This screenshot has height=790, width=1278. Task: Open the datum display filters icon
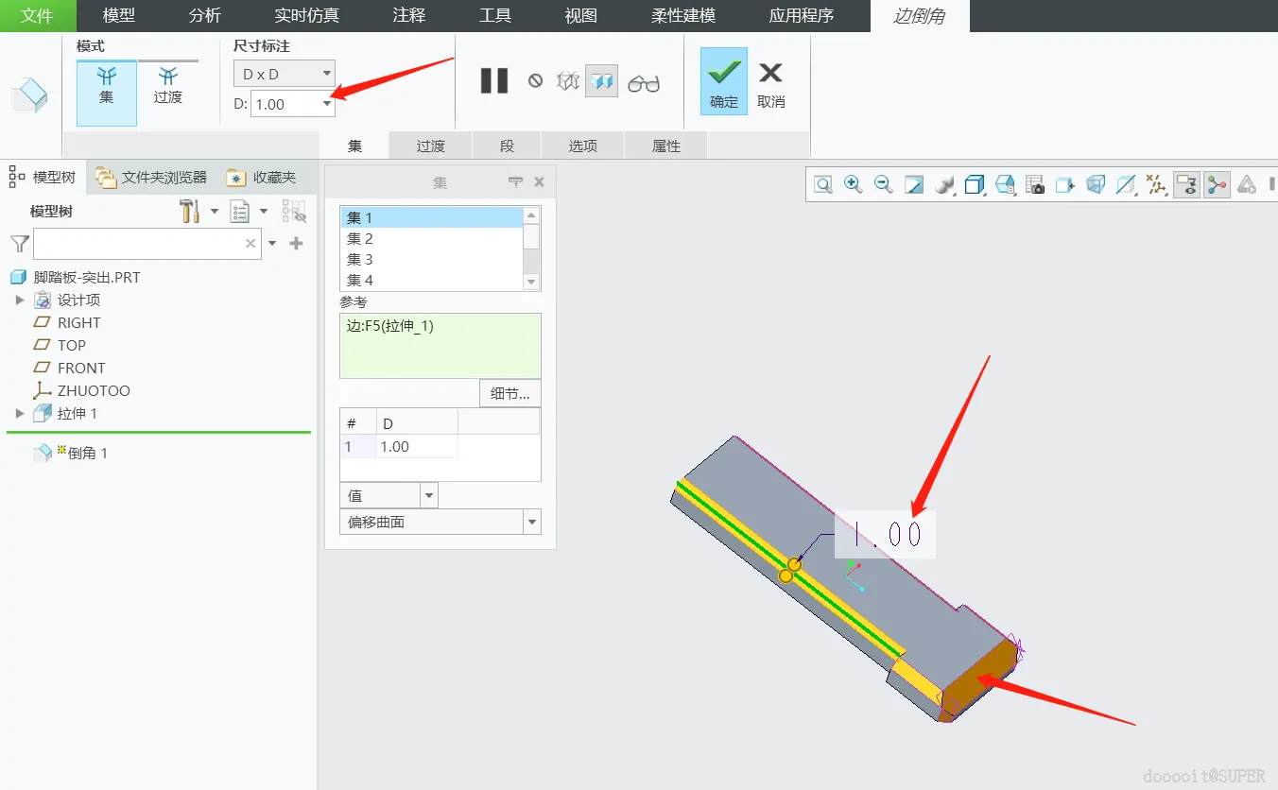1156,184
